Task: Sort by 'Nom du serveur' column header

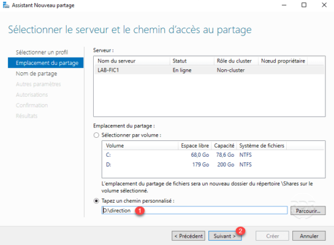Action: pyautogui.click(x=132, y=61)
